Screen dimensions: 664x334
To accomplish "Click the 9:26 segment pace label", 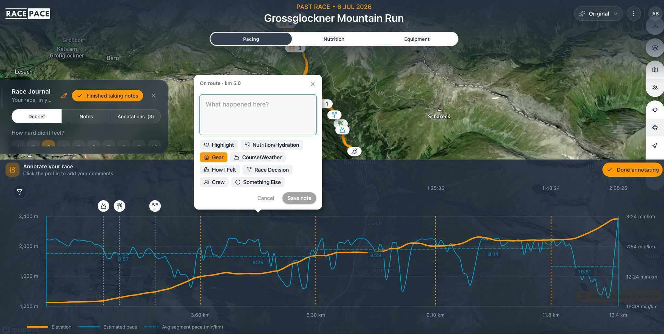I will [x=258, y=262].
